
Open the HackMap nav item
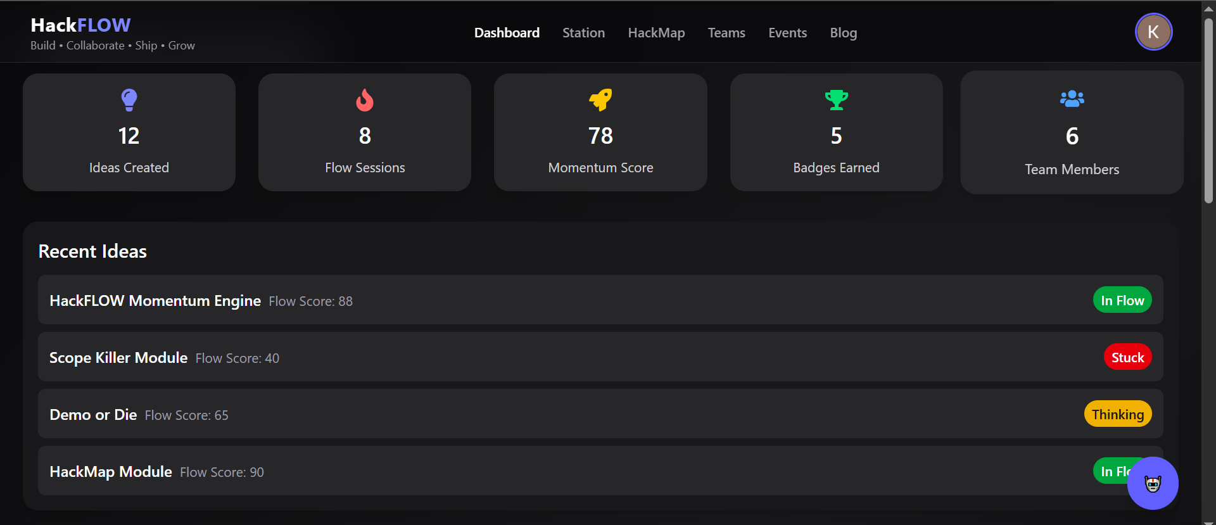click(656, 33)
